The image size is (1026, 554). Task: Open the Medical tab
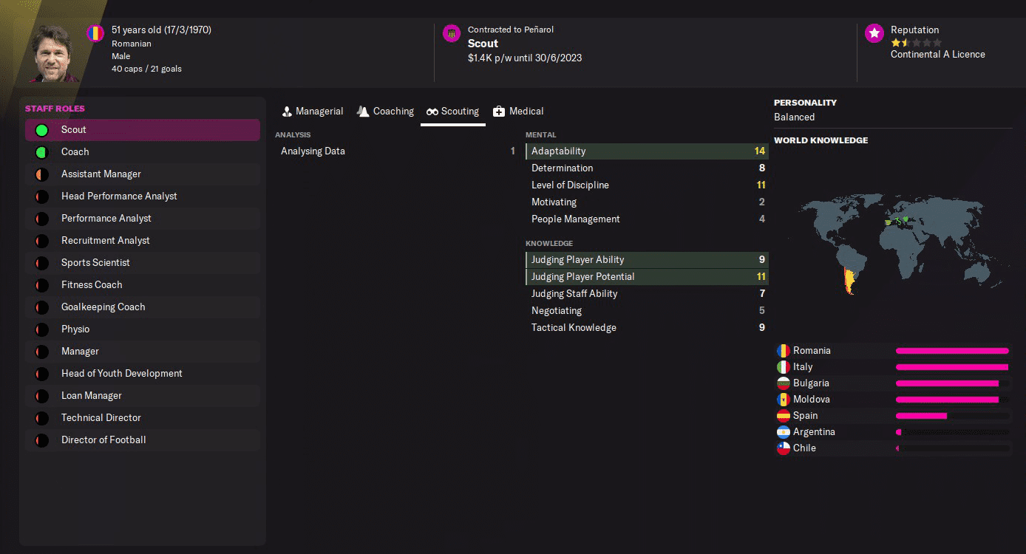tap(518, 111)
